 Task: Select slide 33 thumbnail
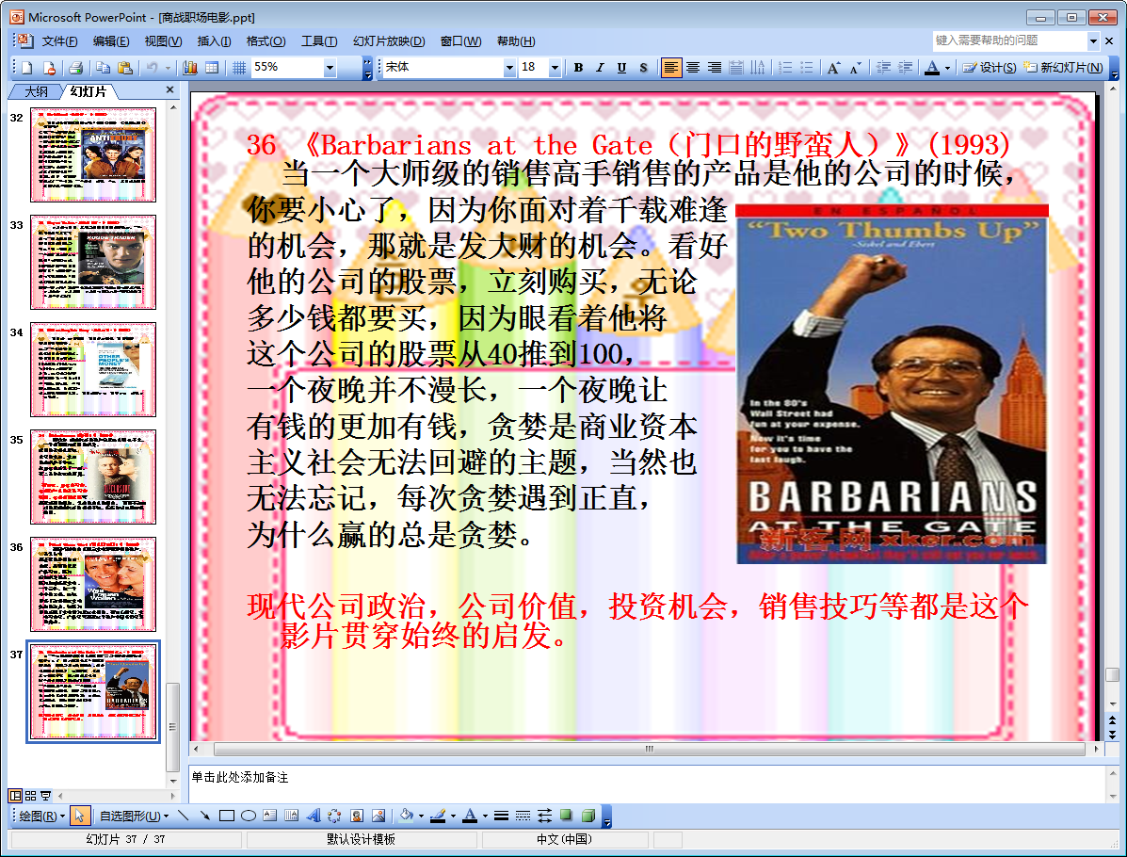click(x=92, y=262)
